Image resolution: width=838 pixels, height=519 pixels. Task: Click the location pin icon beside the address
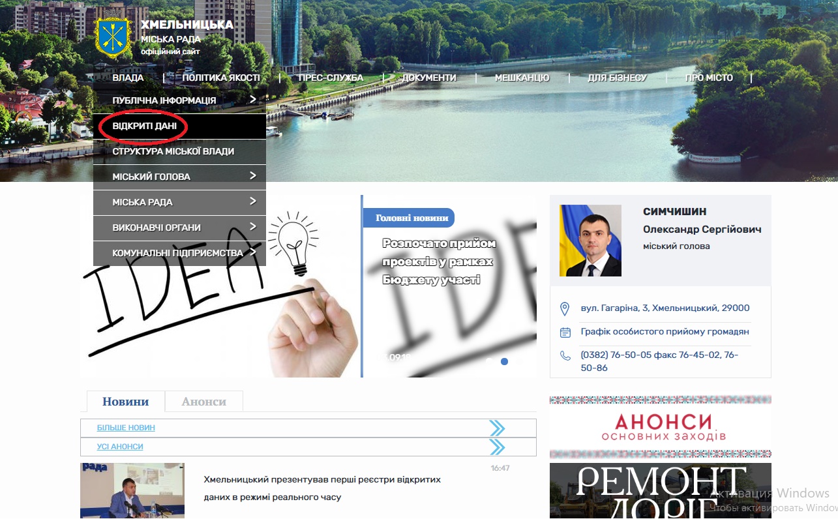click(565, 308)
